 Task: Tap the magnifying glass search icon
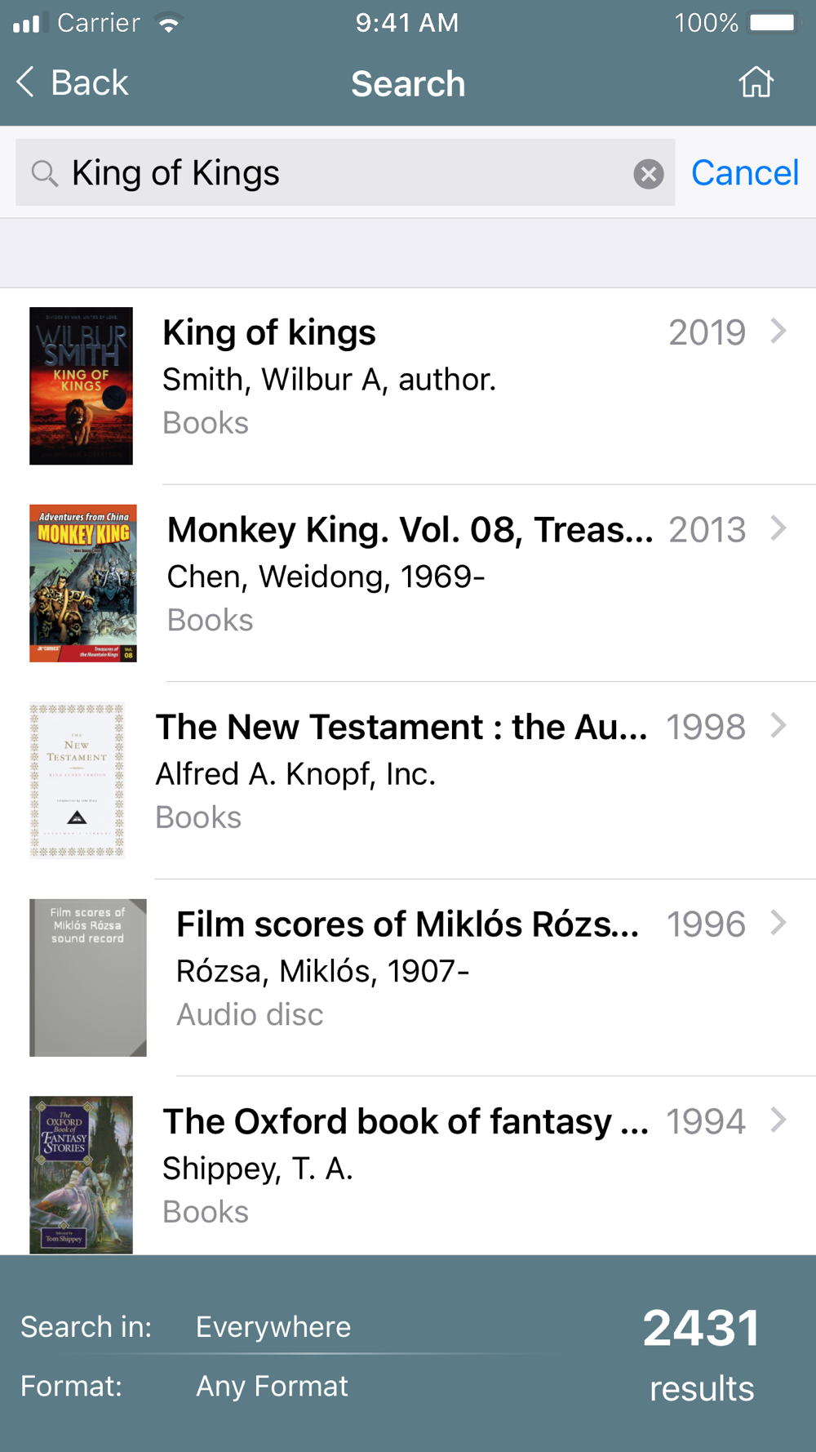[x=44, y=173]
